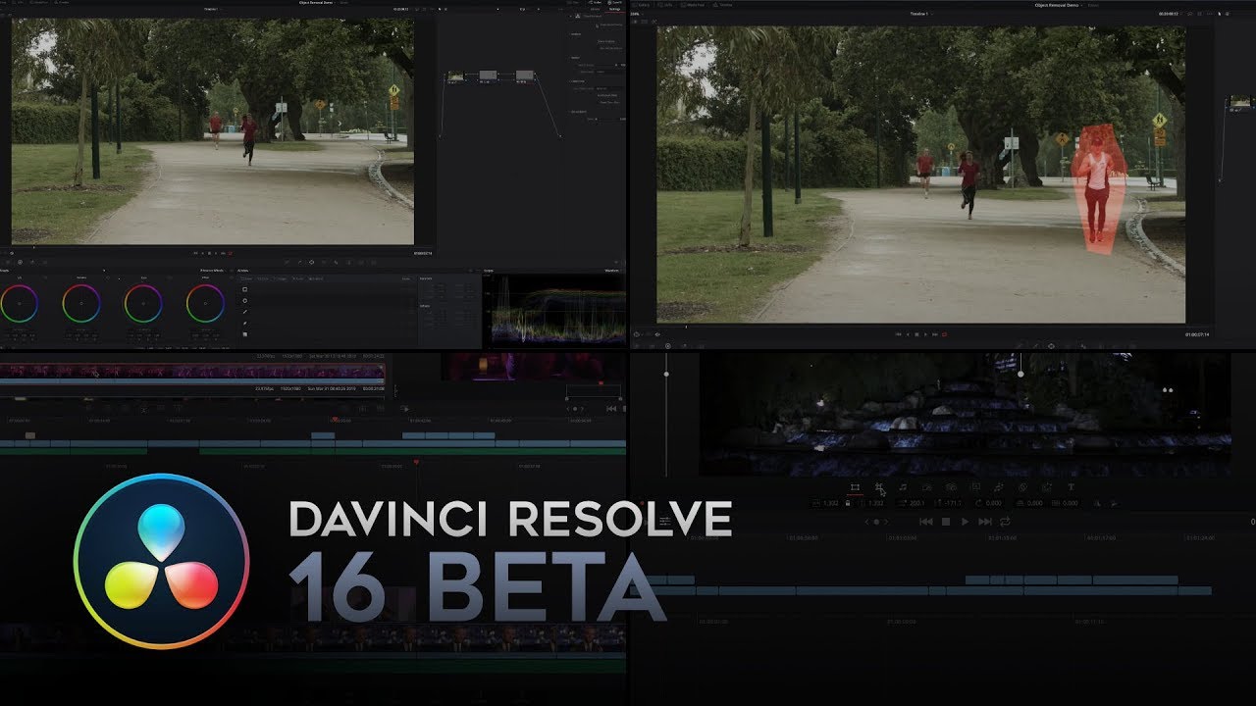The width and height of the screenshot is (1256, 706).
Task: Click the Gain color wheel
Action: pos(143,304)
